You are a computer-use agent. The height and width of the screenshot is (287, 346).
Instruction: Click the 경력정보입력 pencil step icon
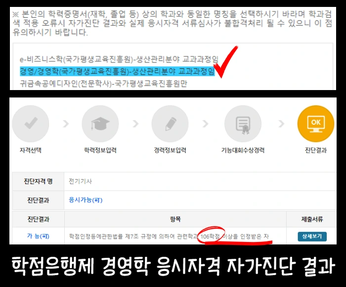(170, 124)
